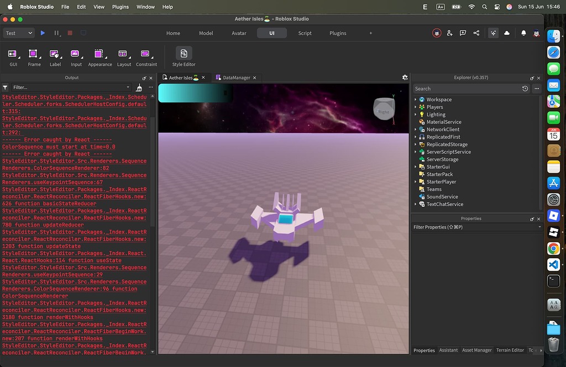Click the Explorer search history icon

(525, 89)
